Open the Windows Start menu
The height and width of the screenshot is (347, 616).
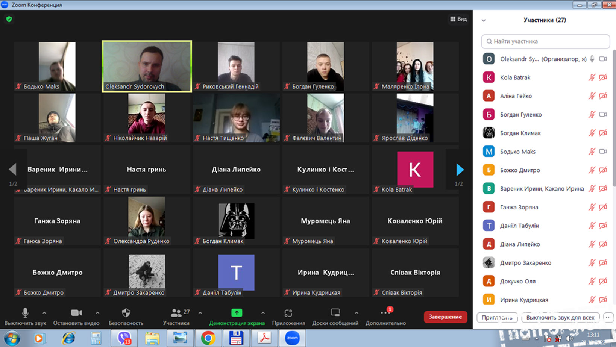(12, 338)
